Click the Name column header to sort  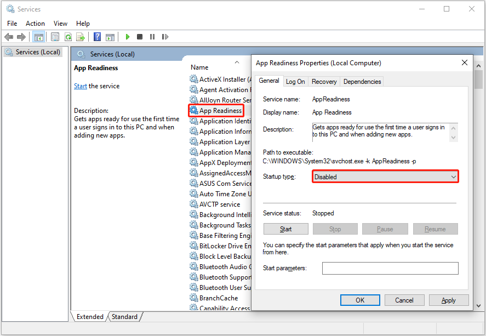click(200, 67)
